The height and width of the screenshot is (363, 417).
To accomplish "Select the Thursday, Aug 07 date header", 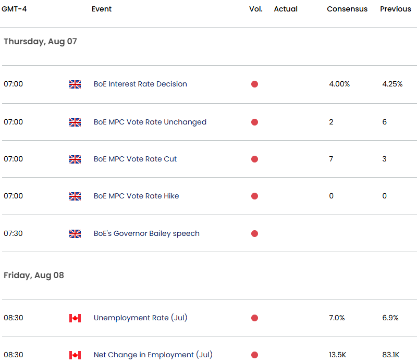I will 40,41.
